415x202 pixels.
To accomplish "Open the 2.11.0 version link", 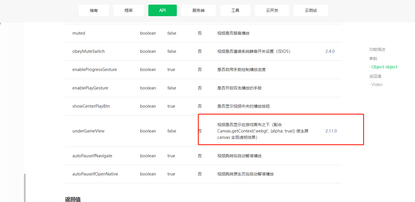I will click(x=331, y=131).
